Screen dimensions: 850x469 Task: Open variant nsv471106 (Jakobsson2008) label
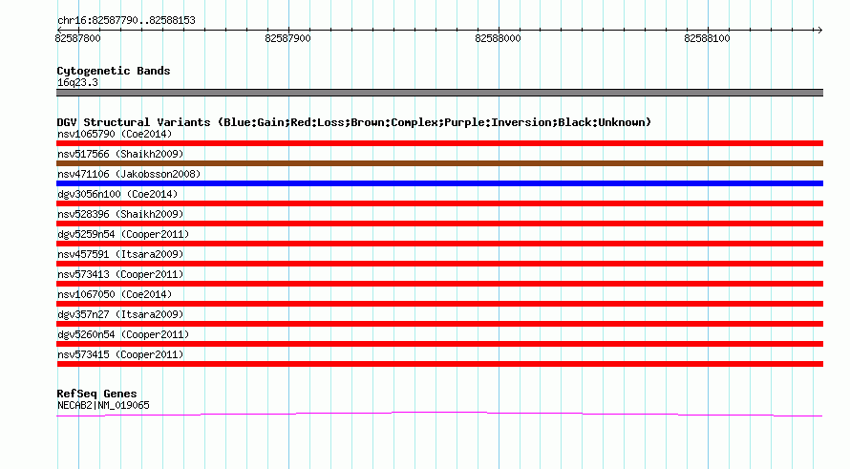[x=129, y=174]
